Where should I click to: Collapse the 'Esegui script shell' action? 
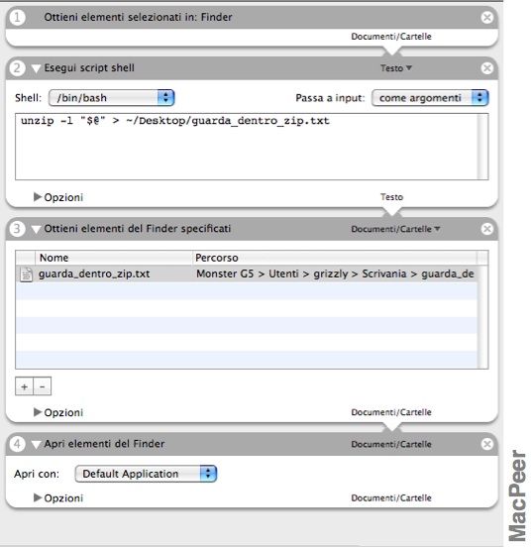click(x=36, y=68)
